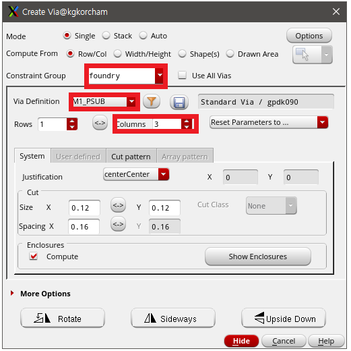Click the select-pointer mode icon button
The height and width of the screenshot is (351, 351).
(x=307, y=55)
